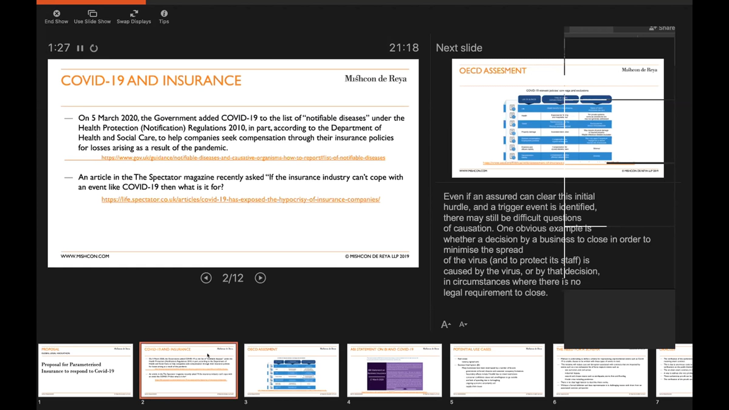This screenshot has height=410, width=729.
Task: Click the Share button
Action: (x=662, y=28)
